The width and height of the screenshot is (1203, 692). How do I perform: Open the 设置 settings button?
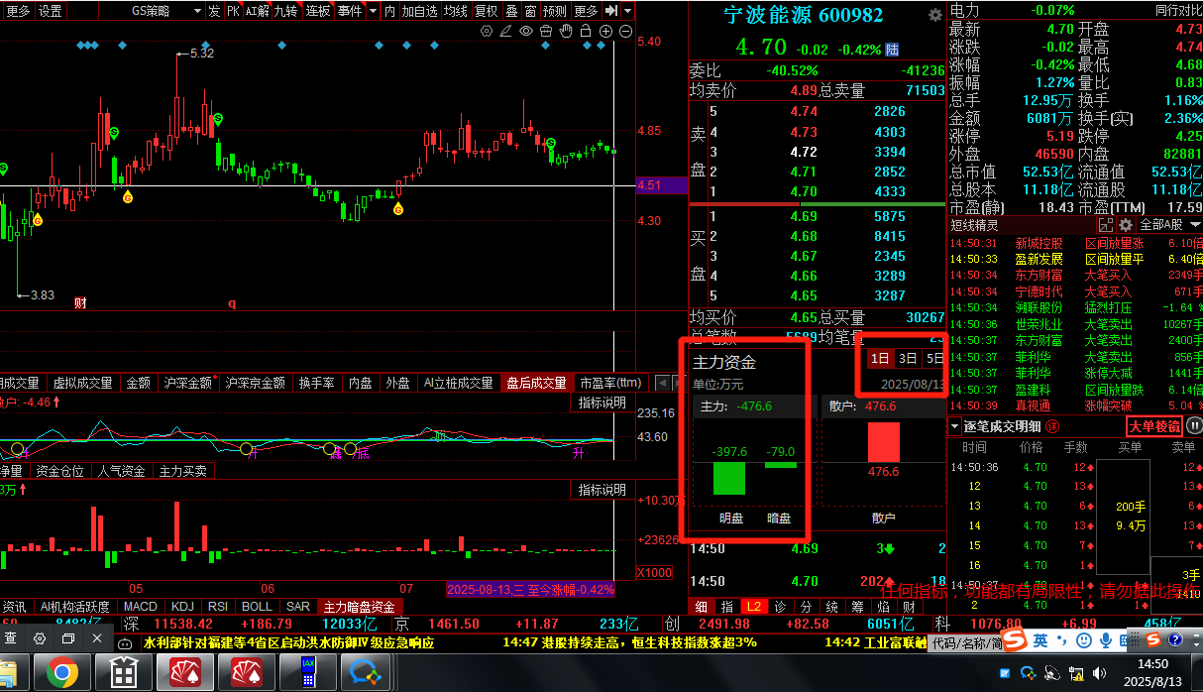(x=50, y=11)
